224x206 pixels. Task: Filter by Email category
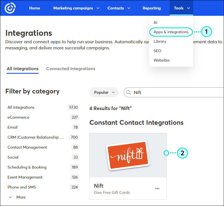point(43,128)
